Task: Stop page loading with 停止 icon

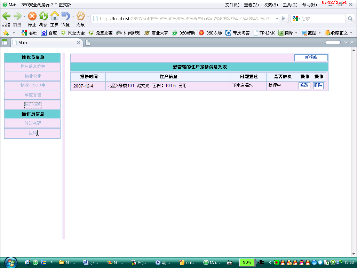Action: (32, 16)
